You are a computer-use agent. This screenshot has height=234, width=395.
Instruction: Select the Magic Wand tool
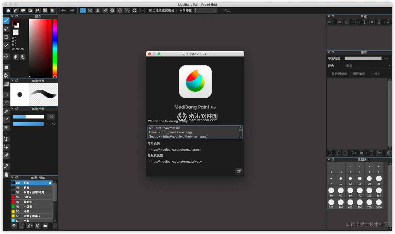(x=6, y=112)
